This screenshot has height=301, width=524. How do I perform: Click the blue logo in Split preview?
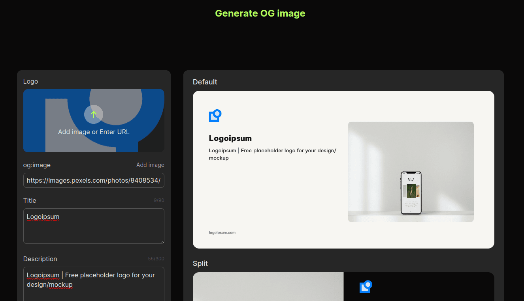point(366,286)
